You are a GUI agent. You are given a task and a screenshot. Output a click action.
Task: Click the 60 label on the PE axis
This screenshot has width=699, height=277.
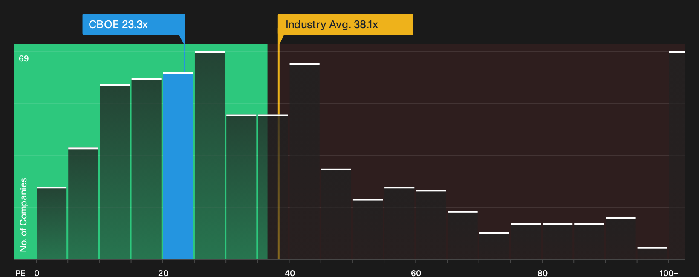416,273
